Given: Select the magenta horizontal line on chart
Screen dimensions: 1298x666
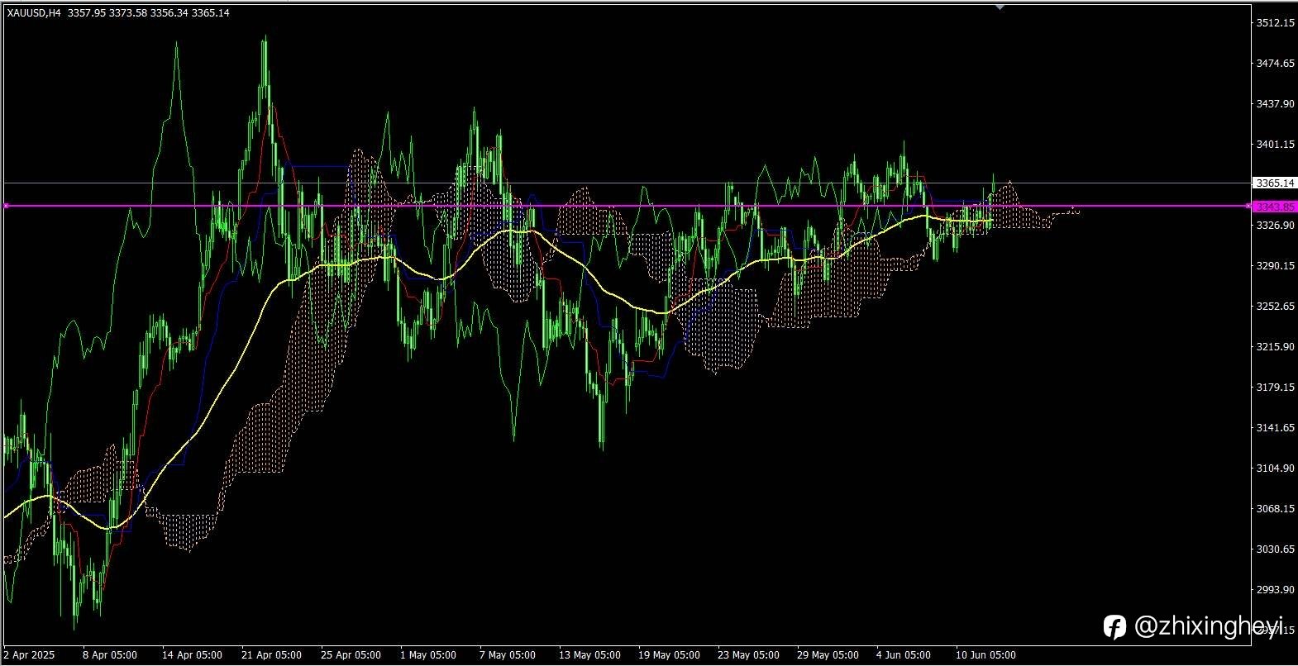Looking at the screenshot, I should (x=626, y=206).
